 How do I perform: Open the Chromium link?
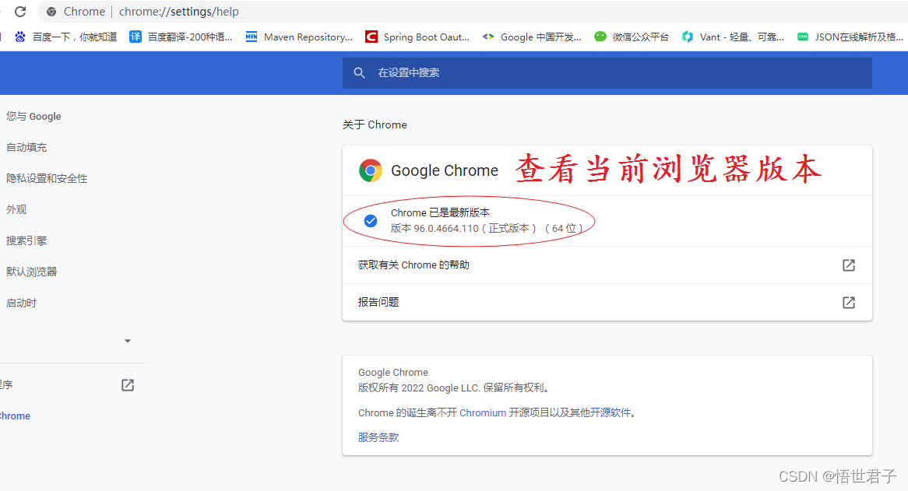tap(483, 413)
